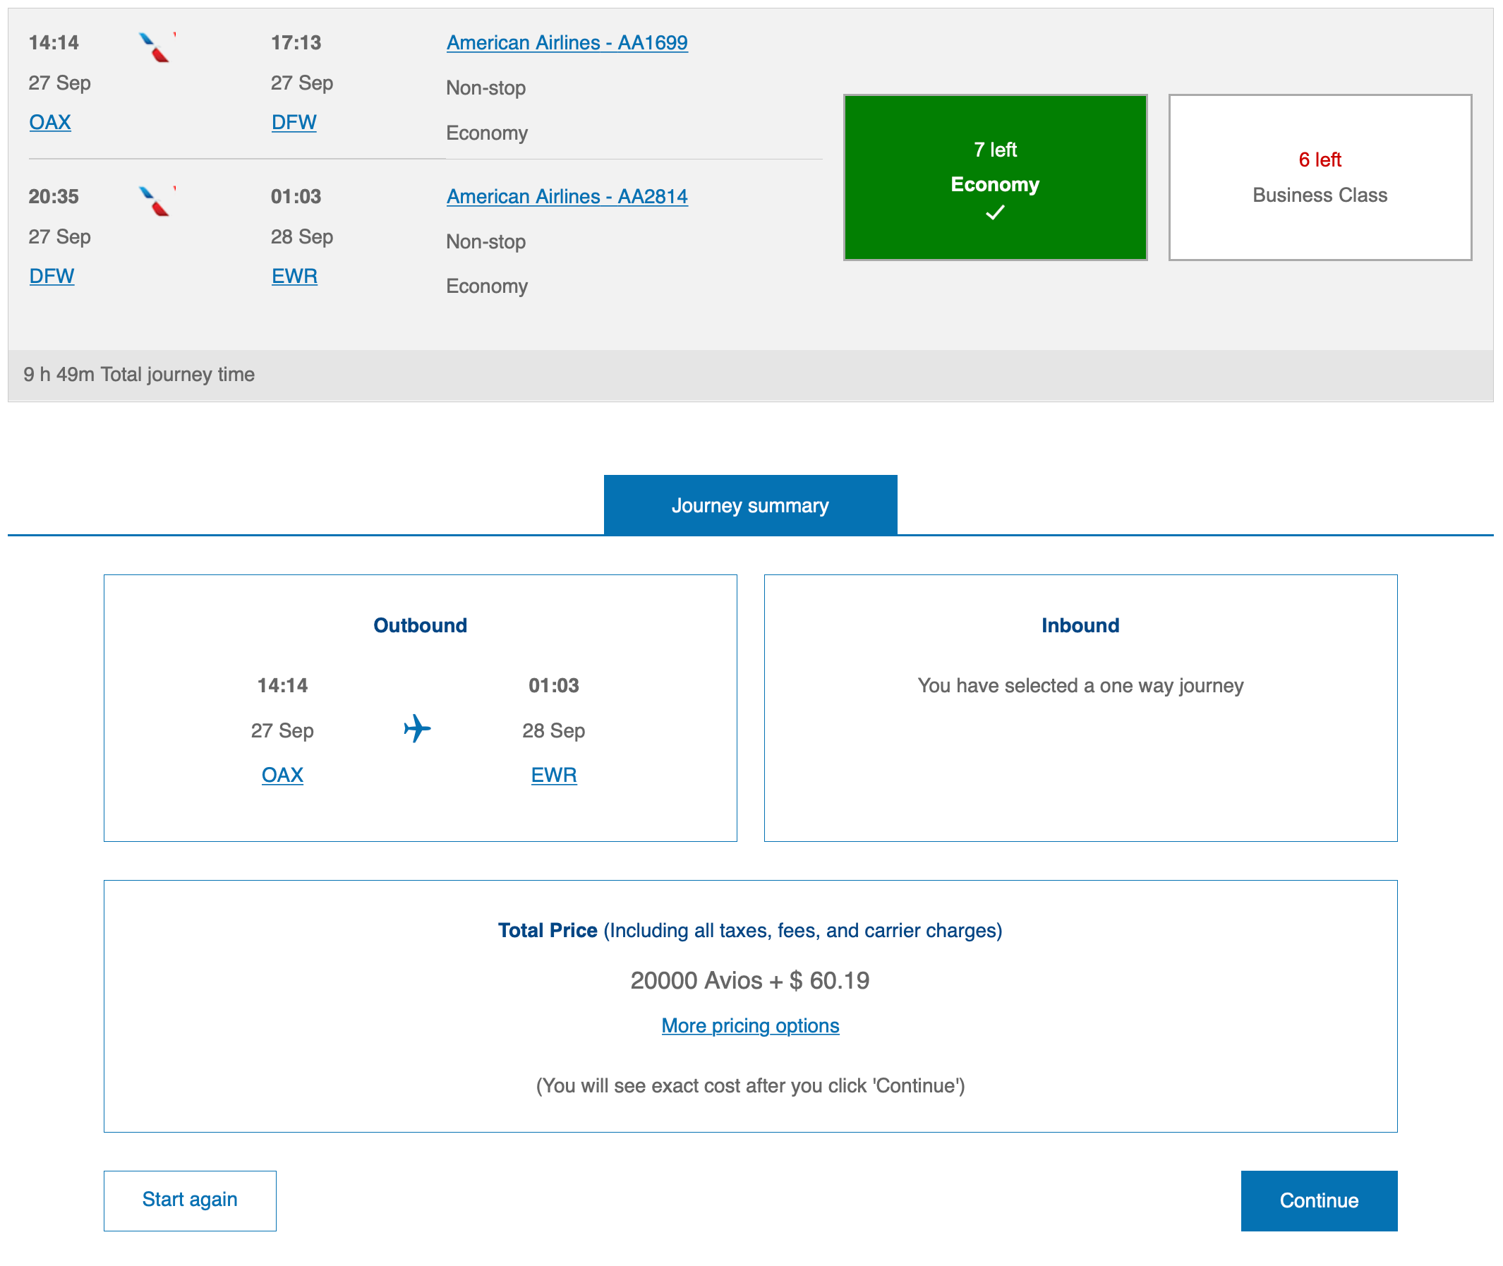Select the Business Class cabin with 6 left

tap(1320, 177)
